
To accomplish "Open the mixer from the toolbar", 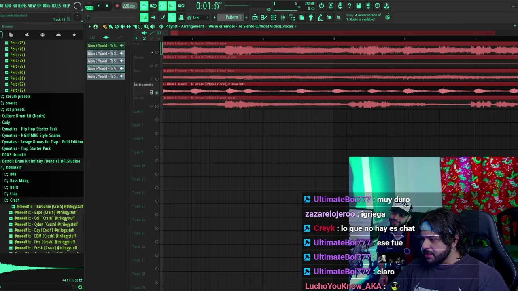I will coord(283,17).
